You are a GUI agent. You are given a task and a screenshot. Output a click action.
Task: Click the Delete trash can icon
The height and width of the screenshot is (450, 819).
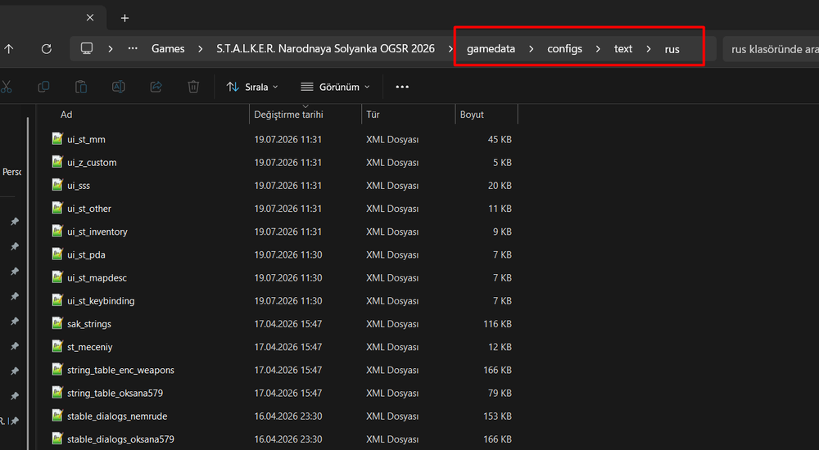pos(193,87)
